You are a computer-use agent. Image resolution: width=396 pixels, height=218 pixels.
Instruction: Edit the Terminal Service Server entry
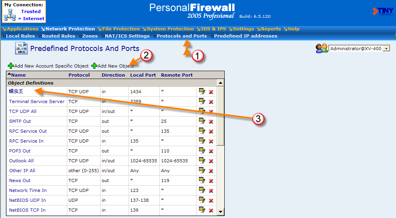click(202, 101)
